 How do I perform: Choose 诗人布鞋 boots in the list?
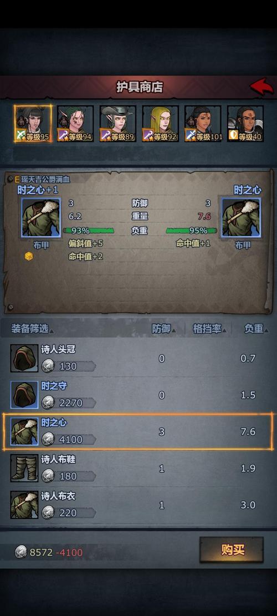click(138, 469)
